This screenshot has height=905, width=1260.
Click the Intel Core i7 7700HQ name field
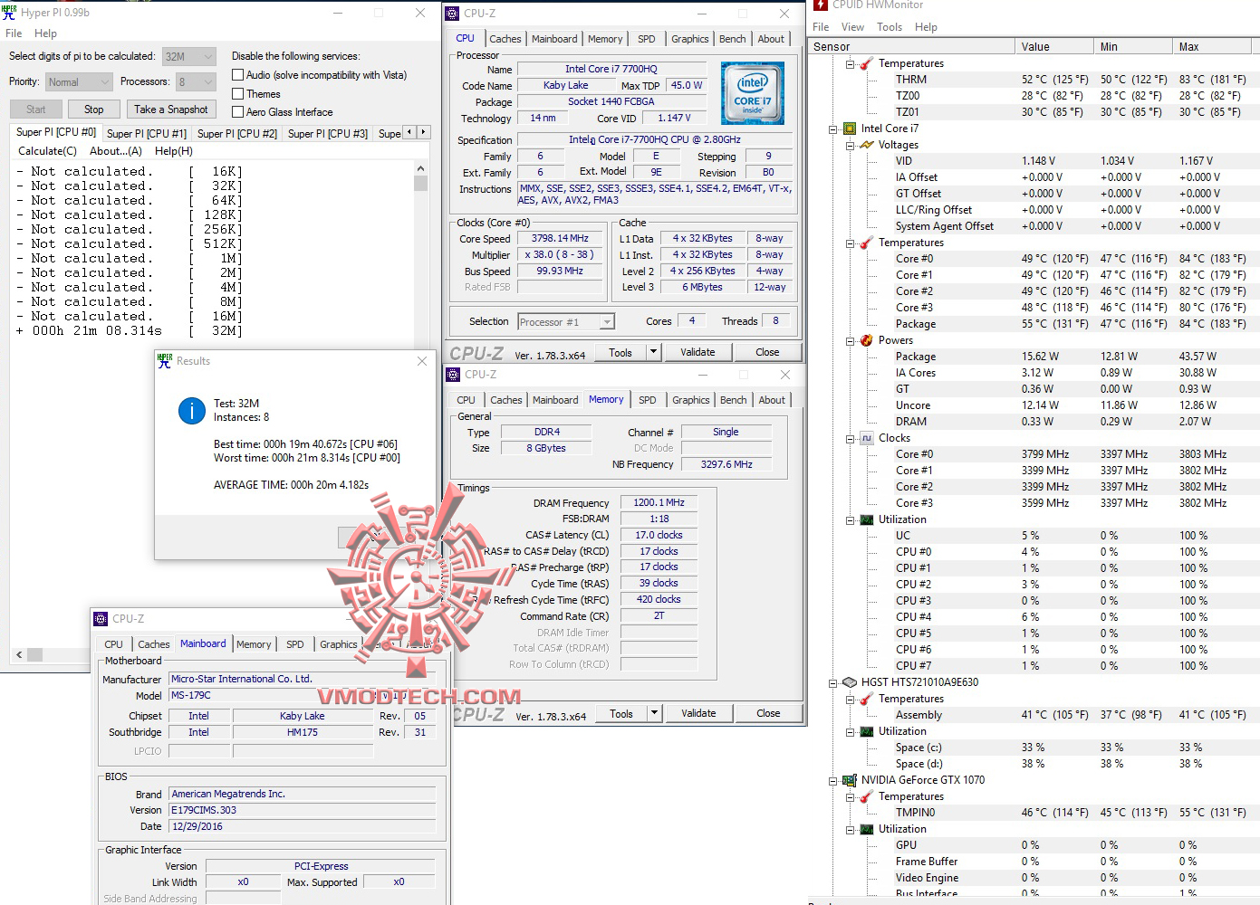pyautogui.click(x=611, y=69)
